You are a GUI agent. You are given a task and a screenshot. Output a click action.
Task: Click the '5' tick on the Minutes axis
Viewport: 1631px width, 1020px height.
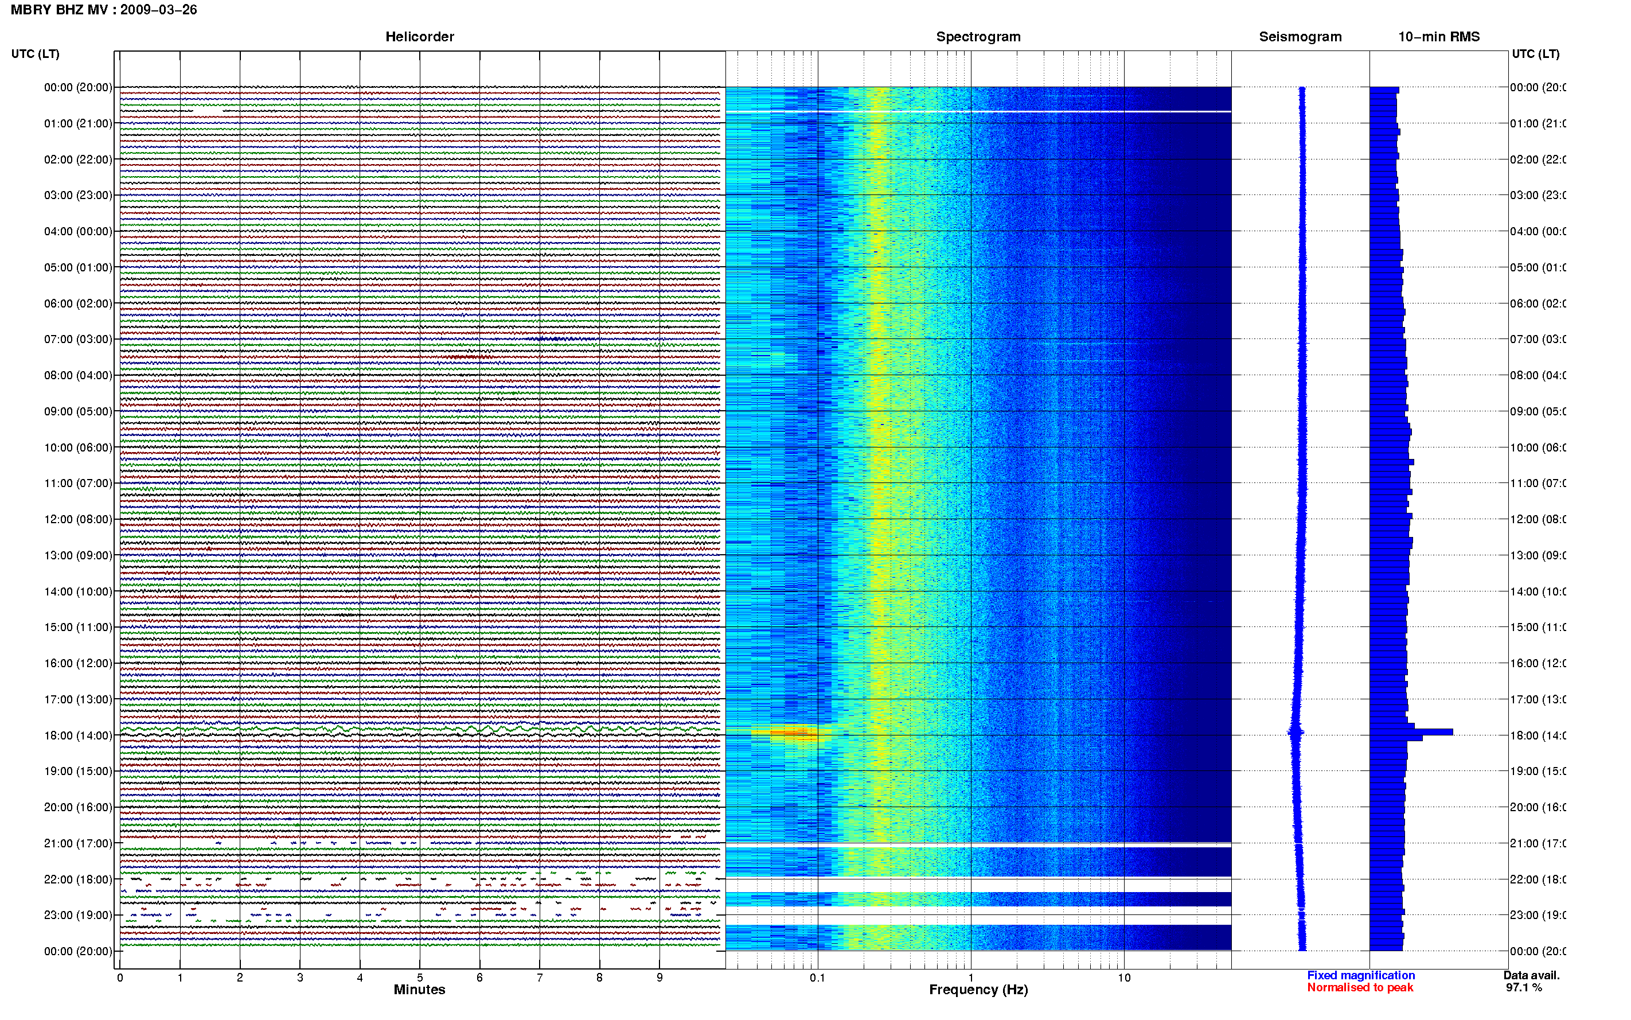(x=420, y=978)
